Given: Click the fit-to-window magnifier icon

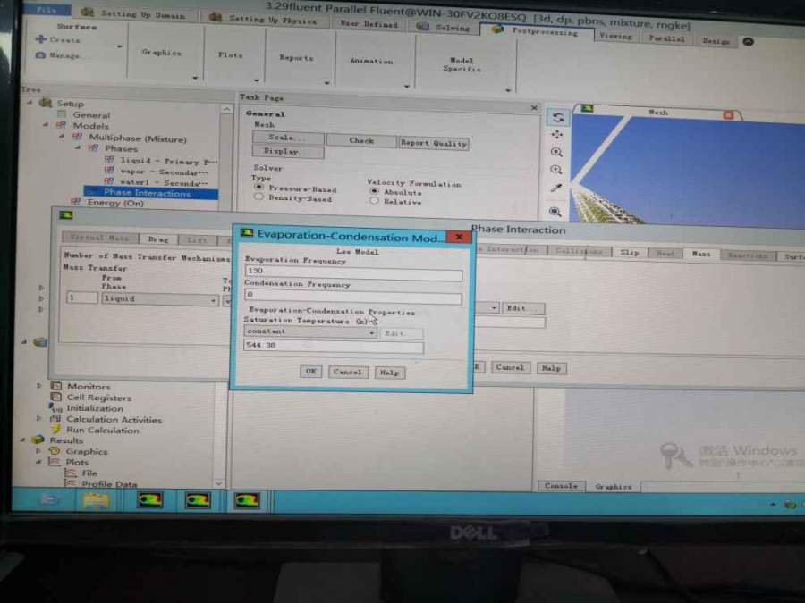Looking at the screenshot, I should [555, 211].
